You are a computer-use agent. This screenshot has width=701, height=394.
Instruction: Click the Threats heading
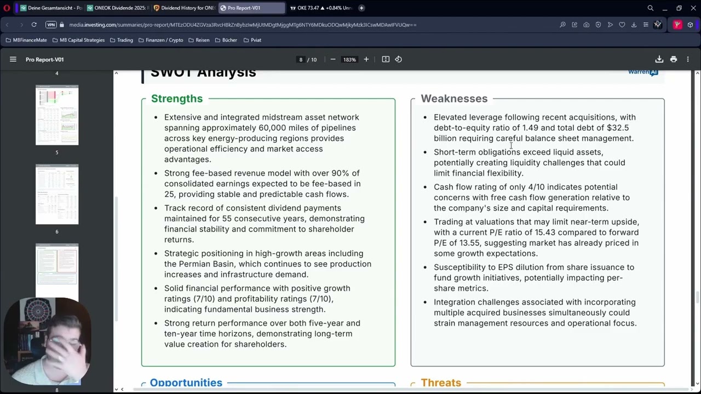441,383
